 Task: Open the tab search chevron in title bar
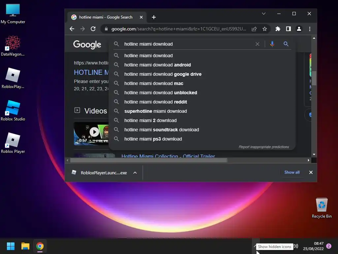pos(264,14)
